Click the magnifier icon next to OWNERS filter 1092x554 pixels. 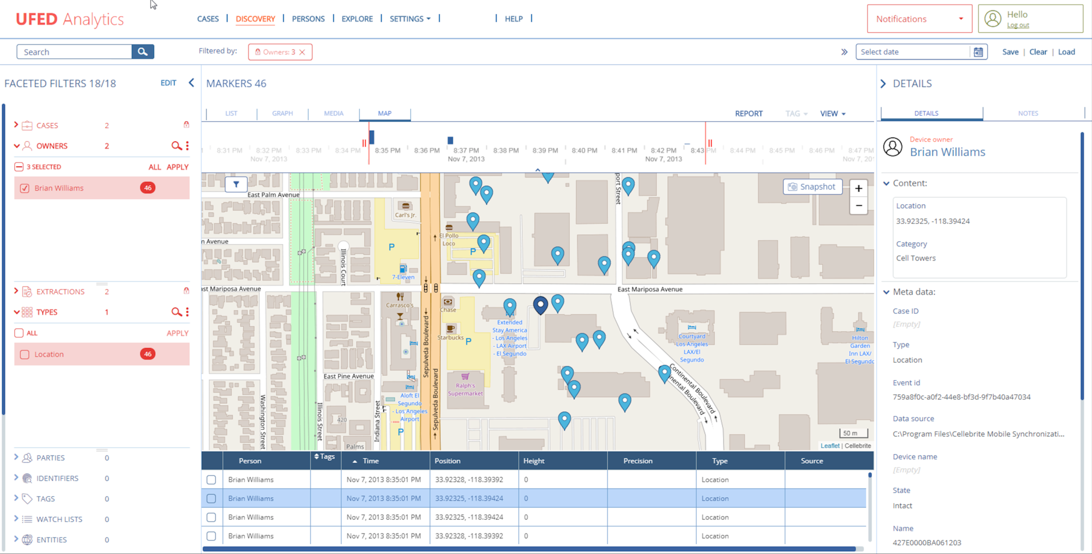[x=177, y=146]
